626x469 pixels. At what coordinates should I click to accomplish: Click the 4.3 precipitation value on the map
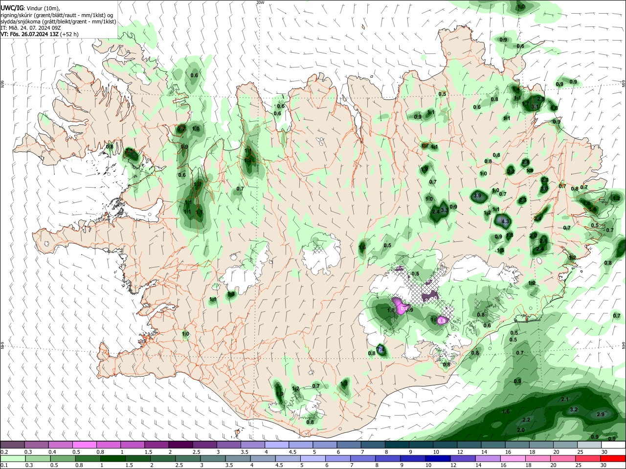[506, 222]
